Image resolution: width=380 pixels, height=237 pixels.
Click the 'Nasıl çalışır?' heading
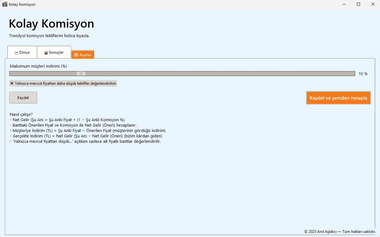(21, 115)
